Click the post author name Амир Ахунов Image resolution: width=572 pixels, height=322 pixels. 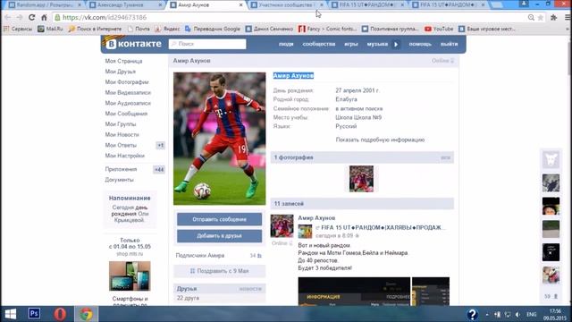click(316, 218)
